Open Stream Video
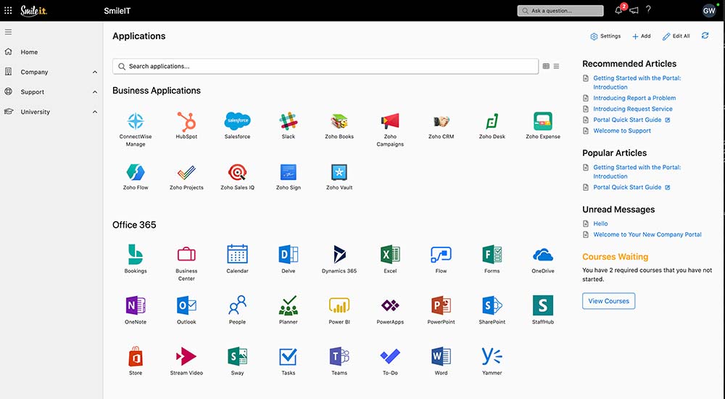This screenshot has height=399, width=725. tap(186, 356)
